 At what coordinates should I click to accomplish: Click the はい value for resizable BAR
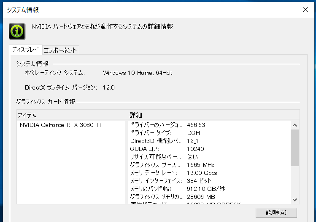pos(192,157)
